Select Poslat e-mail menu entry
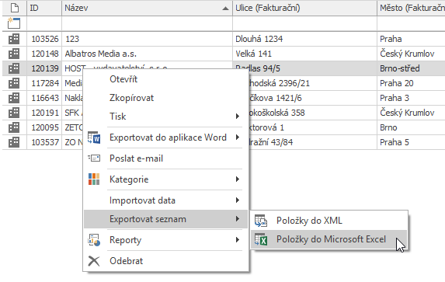This screenshot has width=445, height=282. (166, 158)
